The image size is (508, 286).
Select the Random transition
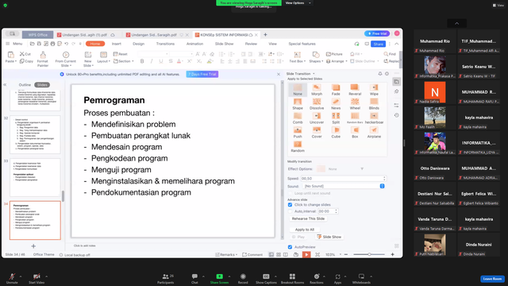coord(298,146)
